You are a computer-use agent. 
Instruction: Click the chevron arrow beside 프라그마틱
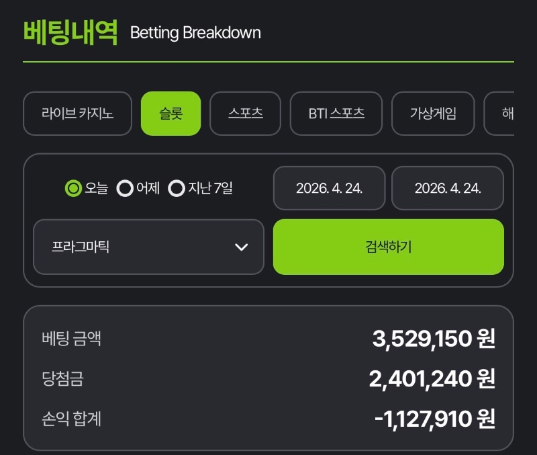242,247
